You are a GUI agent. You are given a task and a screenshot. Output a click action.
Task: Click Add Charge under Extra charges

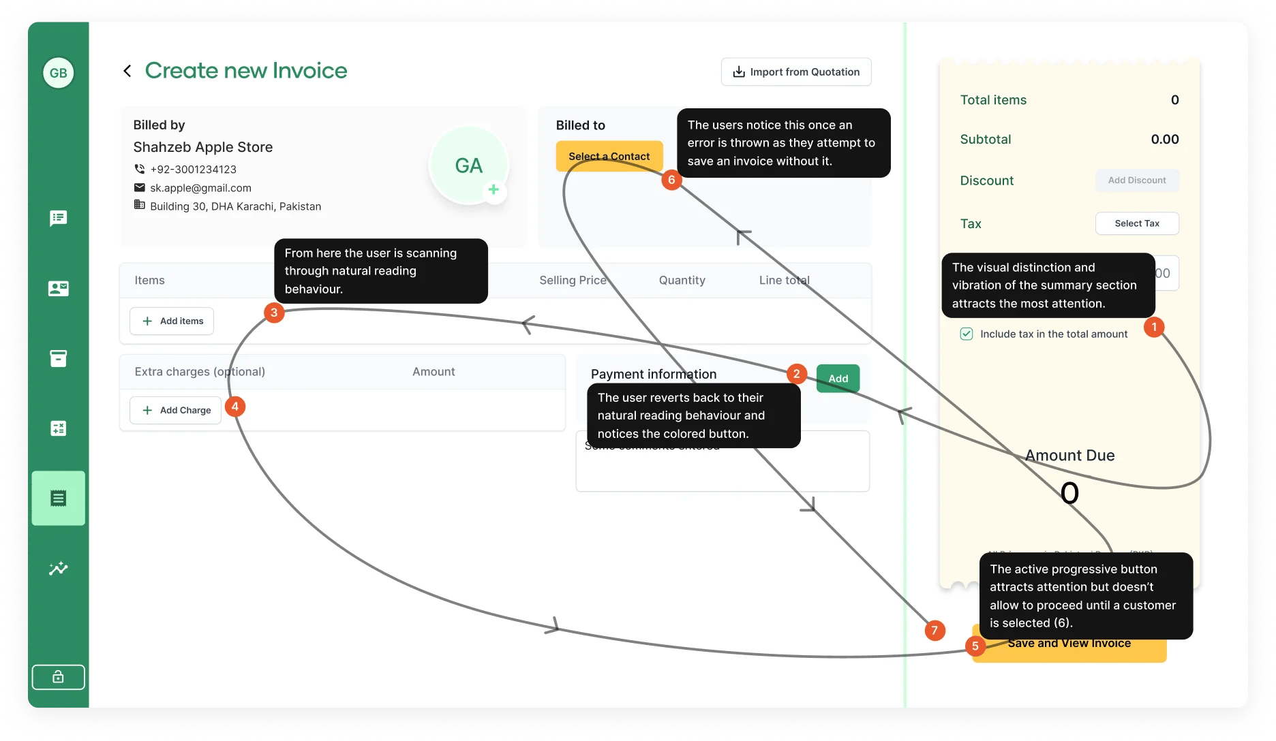(x=175, y=410)
